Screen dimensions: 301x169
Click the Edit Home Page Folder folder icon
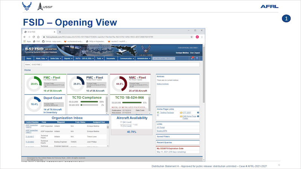coord(181,116)
